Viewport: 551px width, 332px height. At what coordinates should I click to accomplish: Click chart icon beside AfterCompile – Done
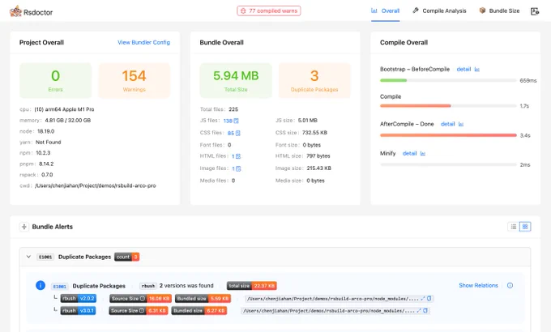pyautogui.click(x=461, y=124)
